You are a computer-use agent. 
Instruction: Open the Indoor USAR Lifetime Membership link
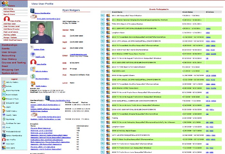(x=45, y=109)
